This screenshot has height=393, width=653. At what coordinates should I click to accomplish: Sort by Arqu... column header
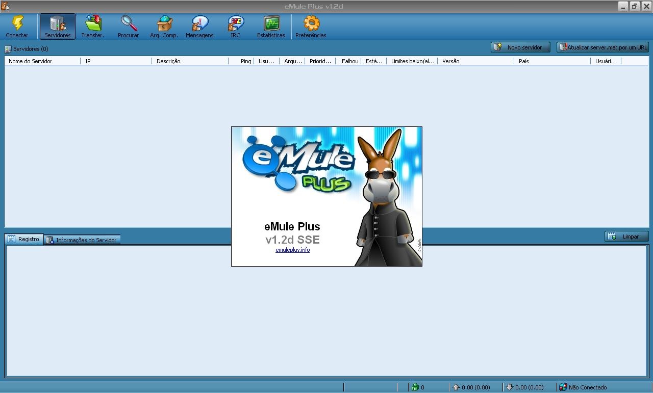[x=292, y=61]
